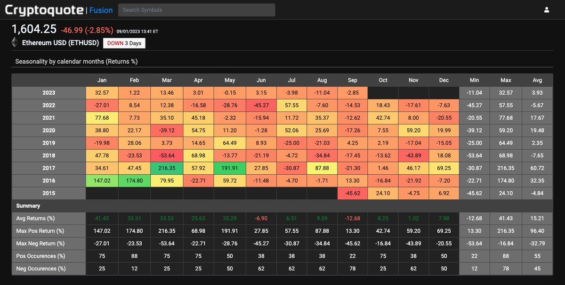Viewport: 565px width, 285px height.
Task: Click the 77.68 cell for Jan 2021
Action: click(102, 118)
